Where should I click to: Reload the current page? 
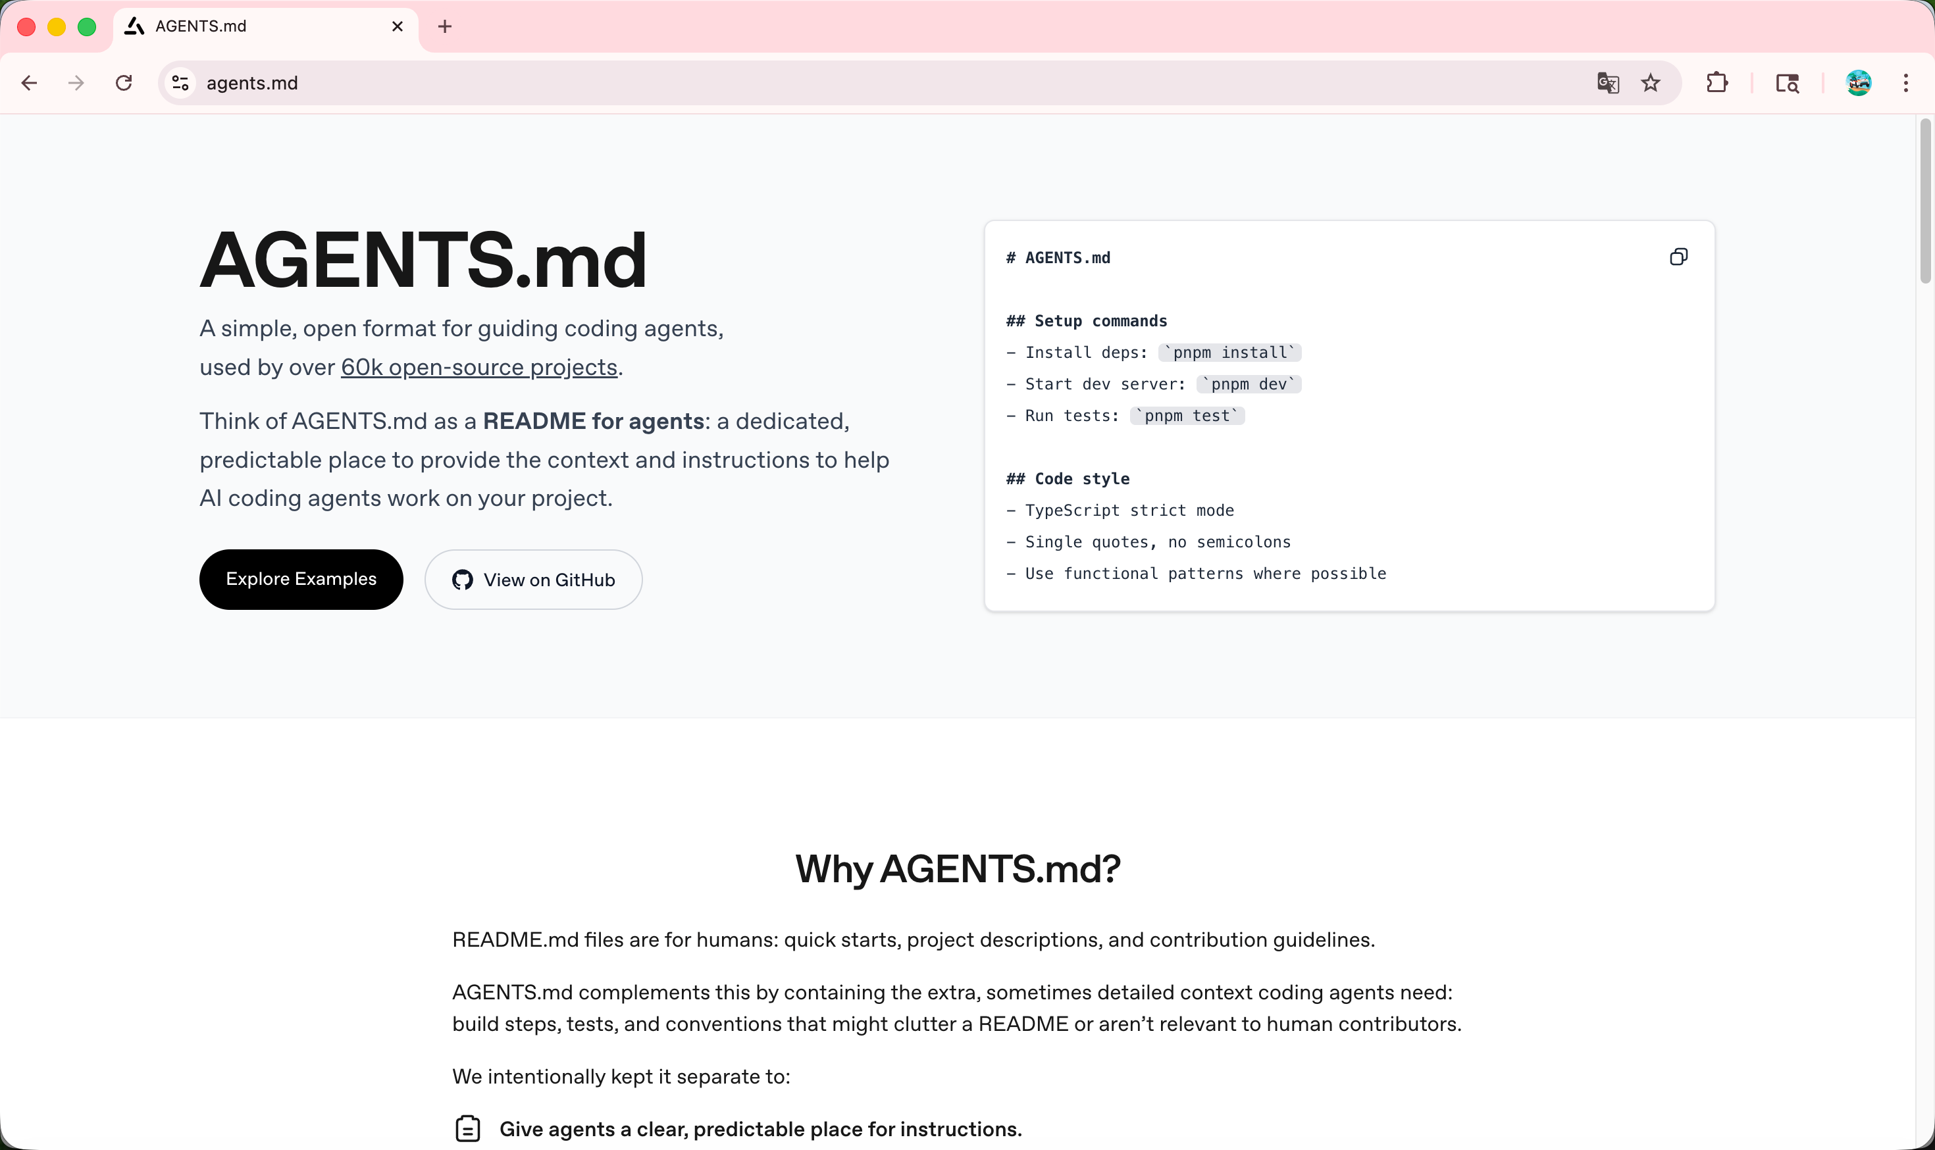tap(124, 83)
